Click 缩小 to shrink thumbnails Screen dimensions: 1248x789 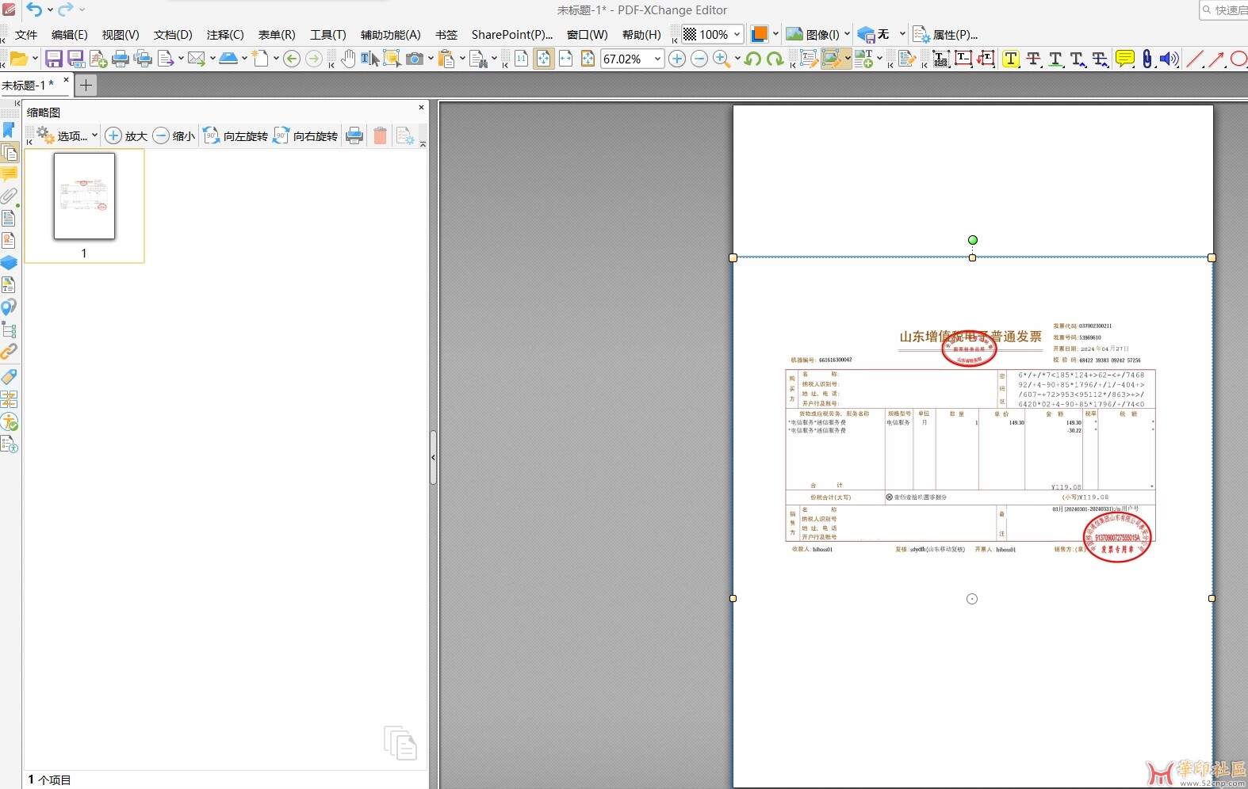174,135
